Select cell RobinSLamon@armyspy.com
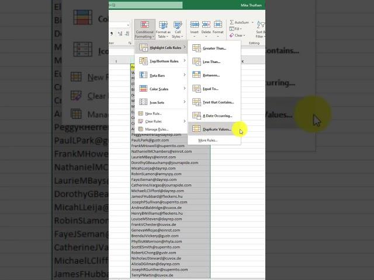374x280 pixels. tap(170, 174)
